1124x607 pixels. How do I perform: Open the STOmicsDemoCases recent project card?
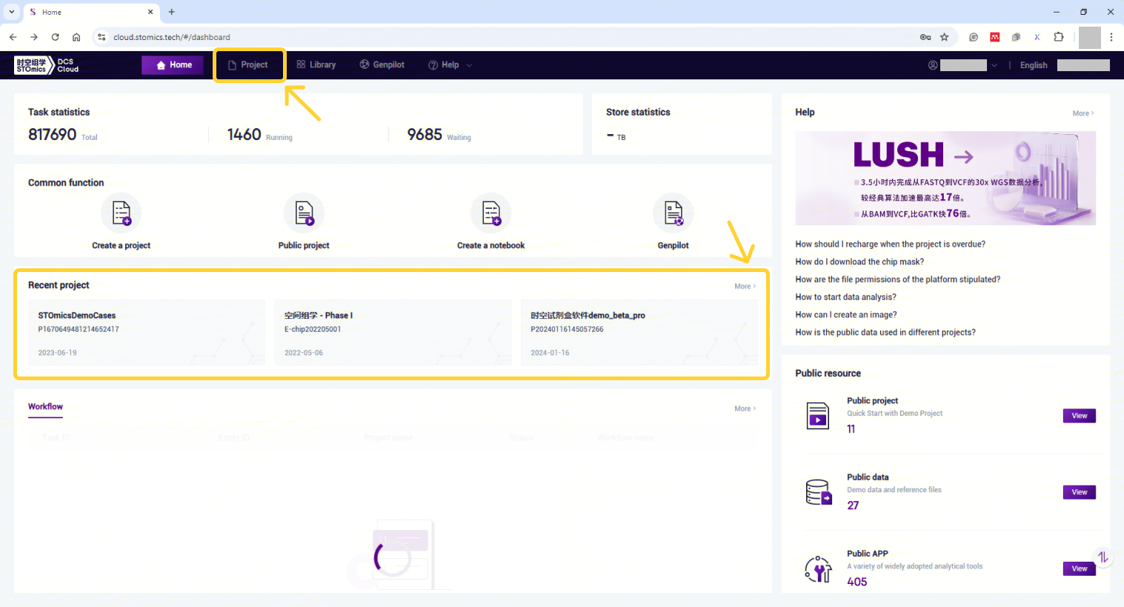(146, 333)
